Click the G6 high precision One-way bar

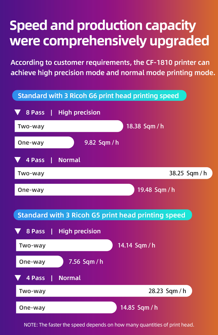(44, 143)
